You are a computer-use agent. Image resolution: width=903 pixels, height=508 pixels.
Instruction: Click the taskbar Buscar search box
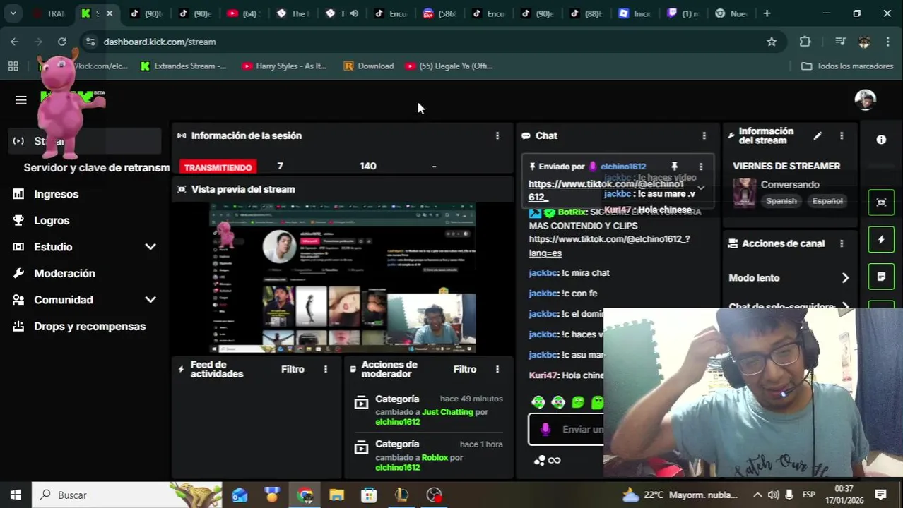pyautogui.click(x=127, y=495)
